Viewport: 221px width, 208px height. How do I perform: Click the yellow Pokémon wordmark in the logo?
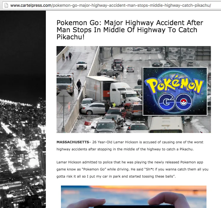click(x=174, y=85)
